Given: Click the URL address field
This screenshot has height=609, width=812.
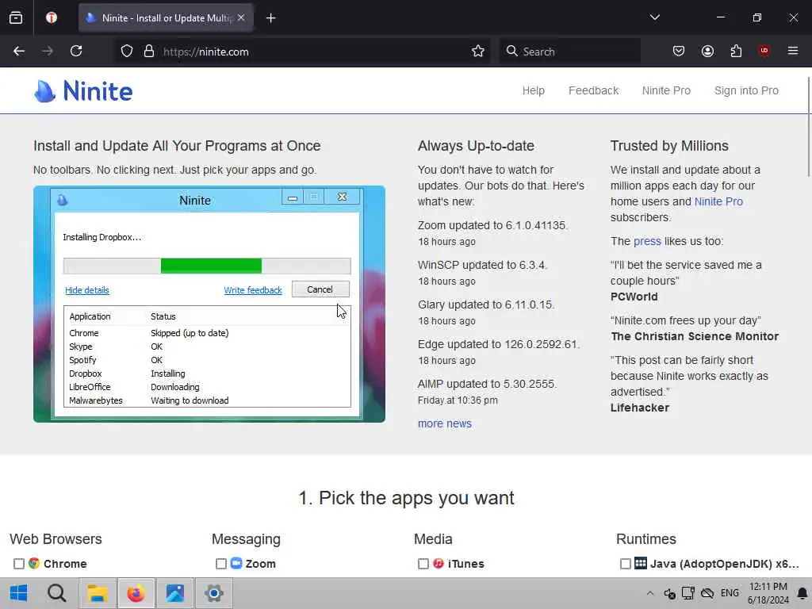Looking at the screenshot, I should point(311,52).
